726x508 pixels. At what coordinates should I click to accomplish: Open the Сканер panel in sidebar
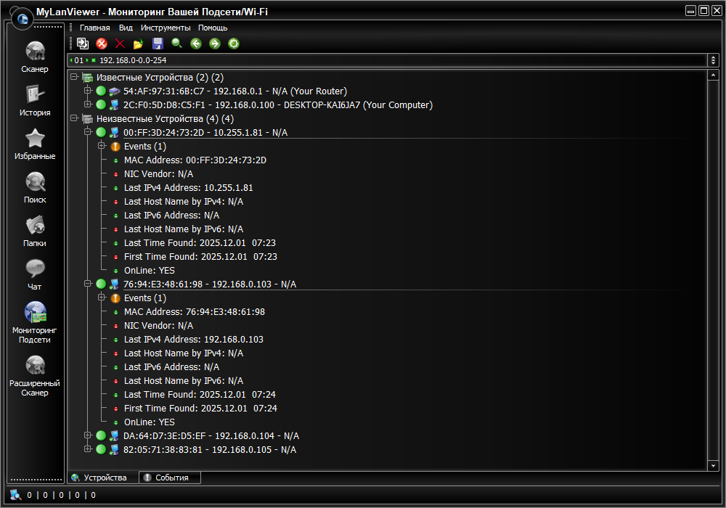point(35,57)
